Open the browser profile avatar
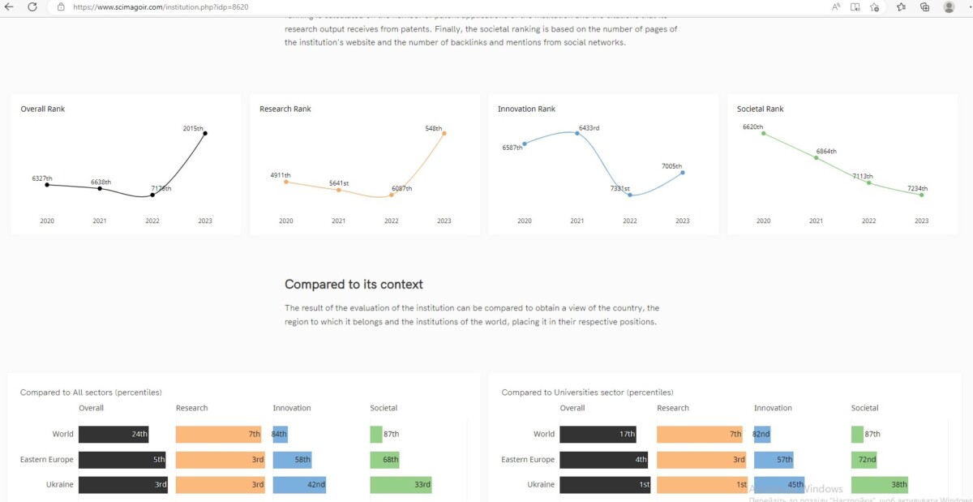 click(949, 6)
